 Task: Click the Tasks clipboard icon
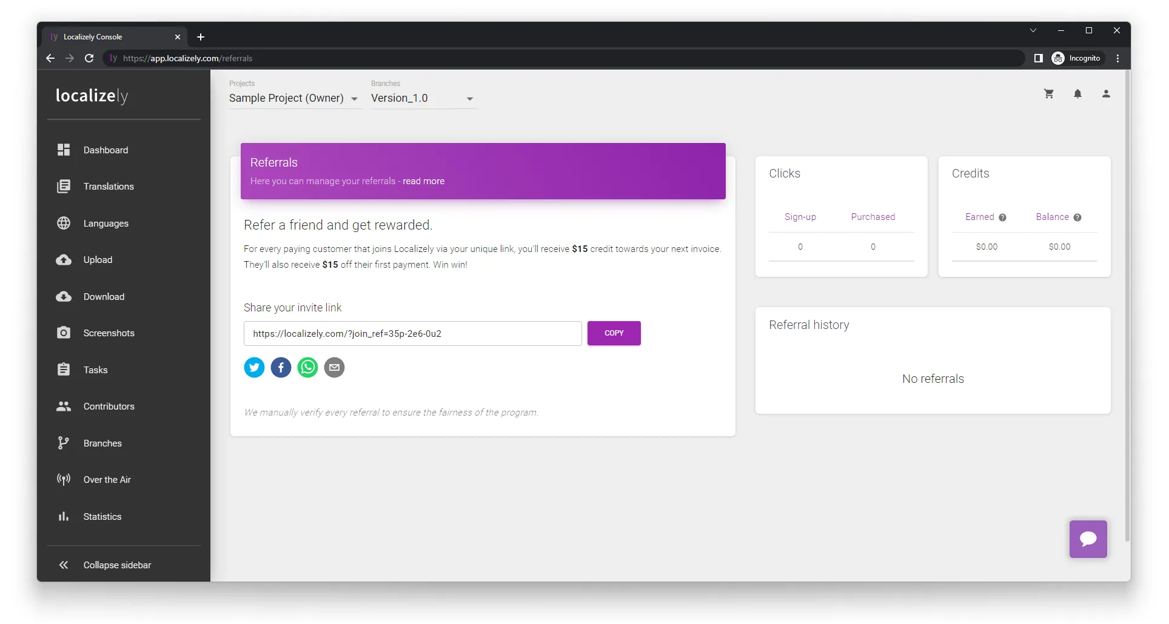pos(64,370)
